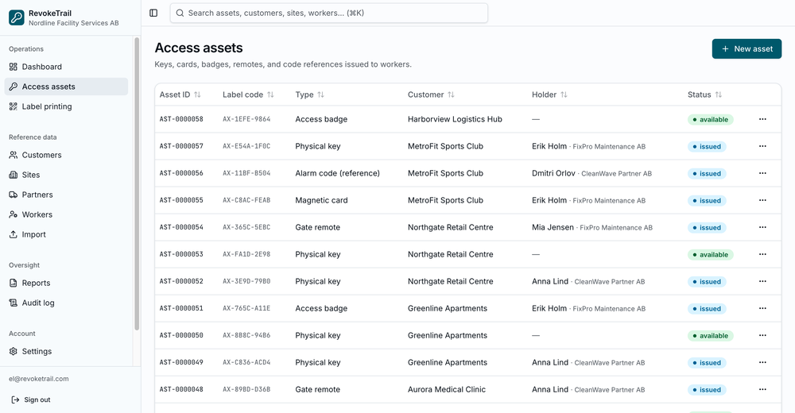
Task: Click the Sign out arrow icon
Action: [15, 399]
